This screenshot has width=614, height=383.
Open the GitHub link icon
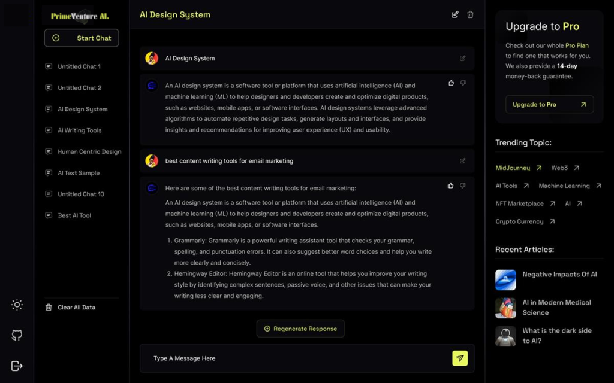tap(17, 335)
